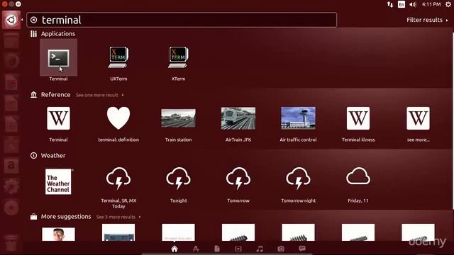Click the Weather category header

(53, 156)
